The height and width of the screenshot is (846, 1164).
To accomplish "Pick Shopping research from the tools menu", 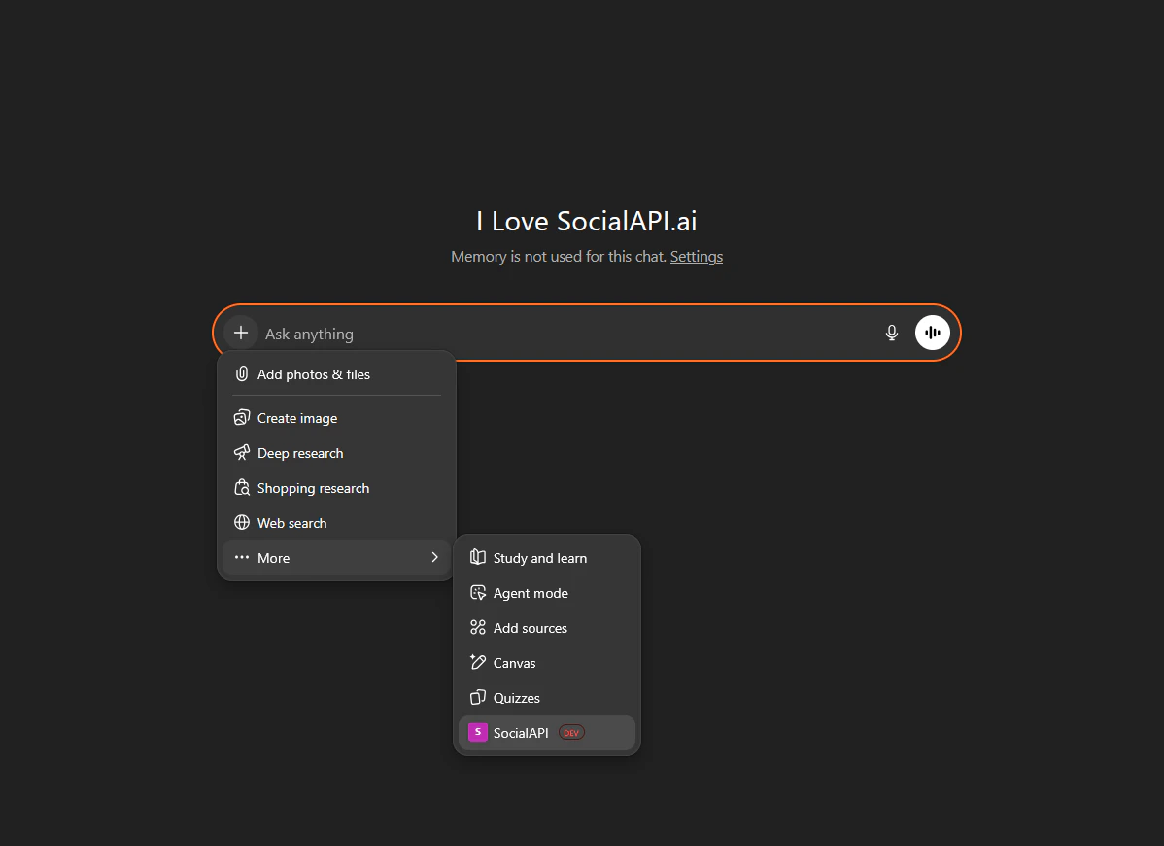I will click(x=313, y=487).
